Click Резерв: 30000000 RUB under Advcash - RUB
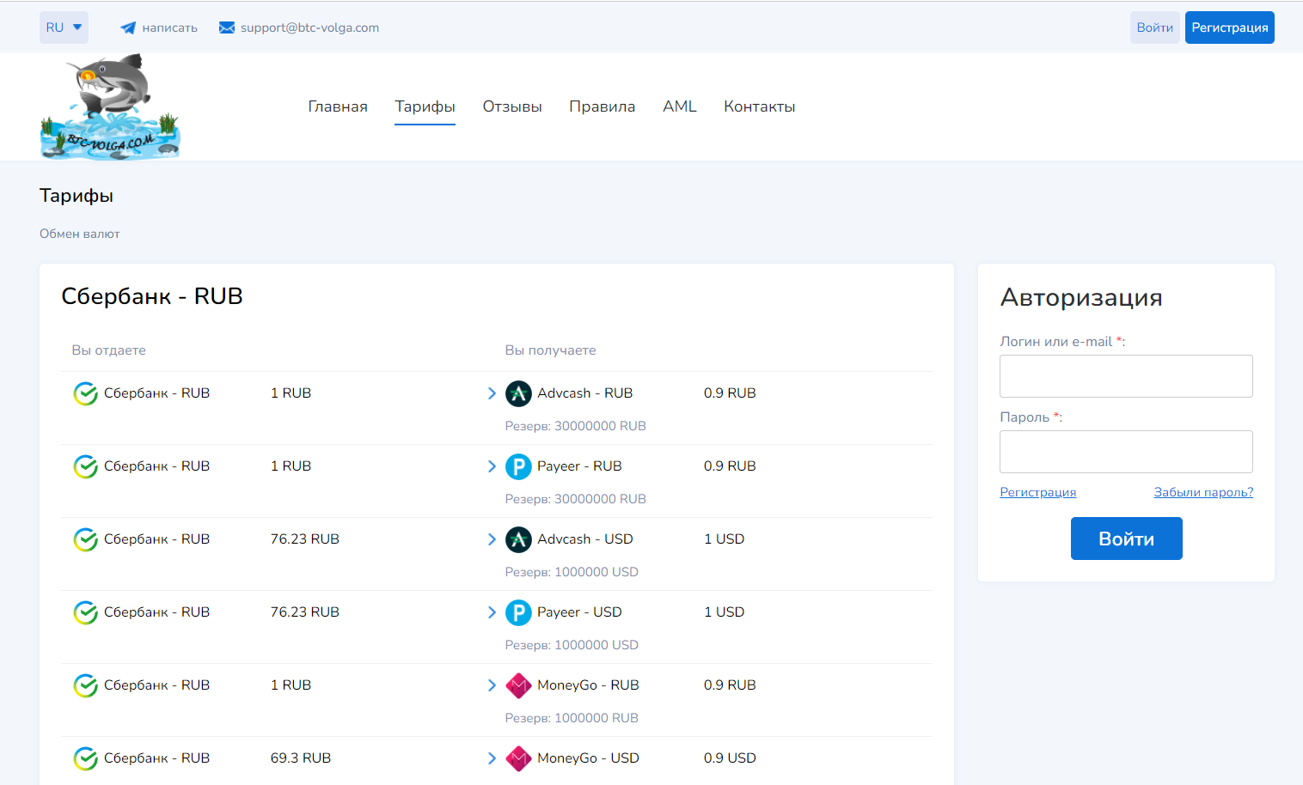Viewport: 1303px width, 785px height. [575, 426]
